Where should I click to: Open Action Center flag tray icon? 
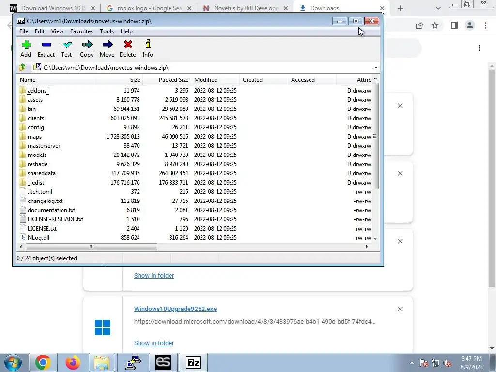(424, 363)
